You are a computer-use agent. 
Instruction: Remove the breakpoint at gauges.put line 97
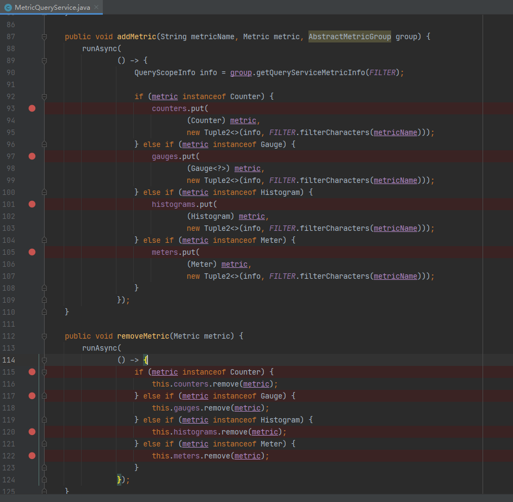pyautogui.click(x=32, y=156)
